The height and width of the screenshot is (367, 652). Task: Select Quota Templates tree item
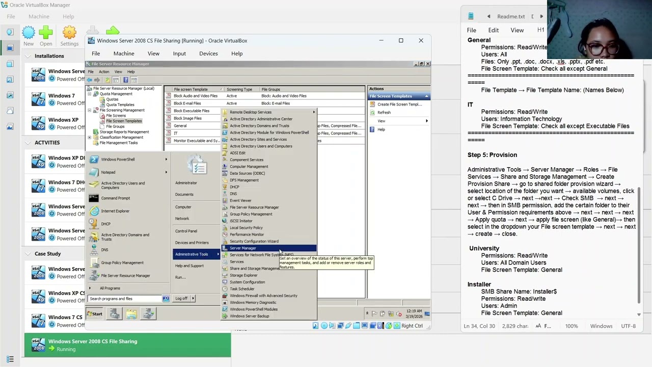tap(120, 105)
